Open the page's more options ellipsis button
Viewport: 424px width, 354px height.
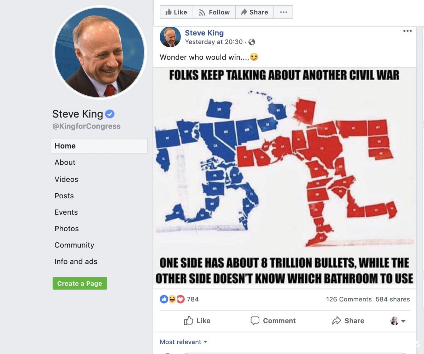coord(283,12)
